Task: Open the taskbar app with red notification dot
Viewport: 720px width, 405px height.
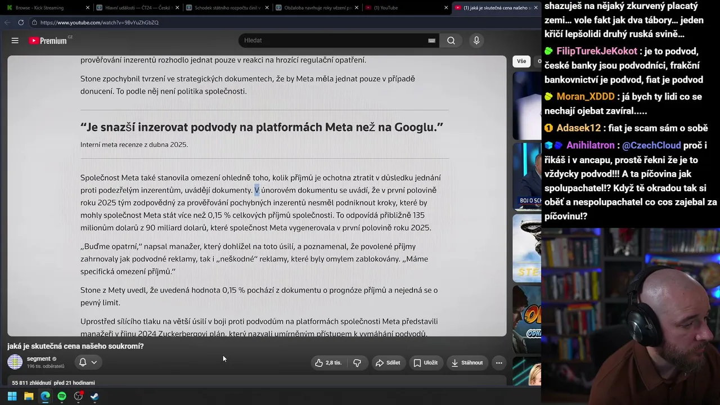Action: pyautogui.click(x=78, y=396)
